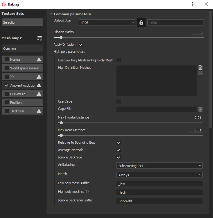Screen dimensions: 213x218
Task: Toggle the Ignore Backface checkbox
Action: click(119, 158)
